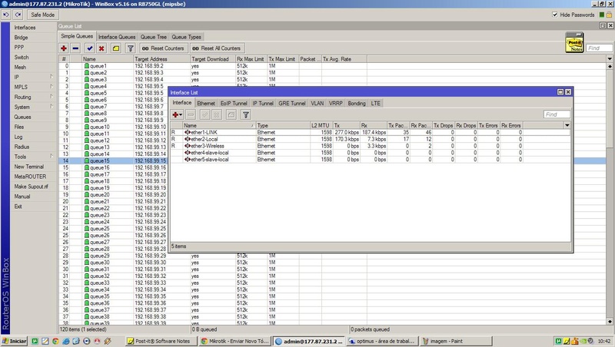615x347 pixels.
Task: Open the Post-it Notes icon
Action: (573, 42)
